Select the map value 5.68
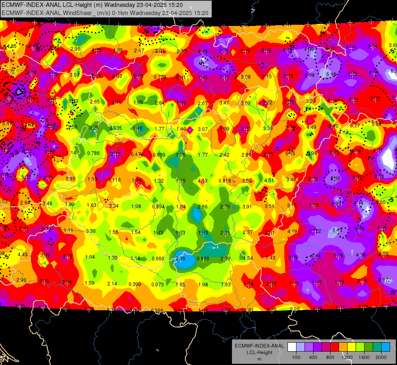The image size is (397, 365). 331,75
